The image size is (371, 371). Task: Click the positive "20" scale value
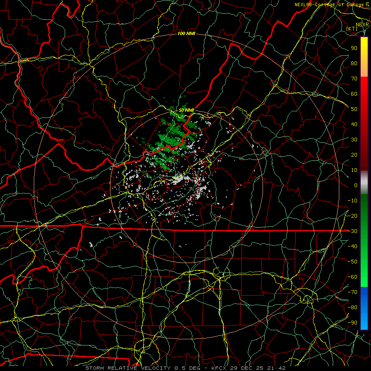pyautogui.click(x=354, y=155)
